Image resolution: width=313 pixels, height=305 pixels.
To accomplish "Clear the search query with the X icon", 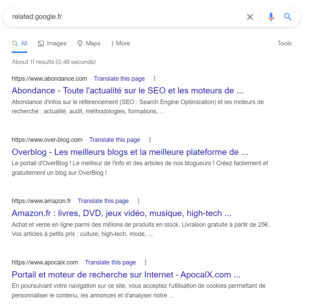I will (250, 16).
